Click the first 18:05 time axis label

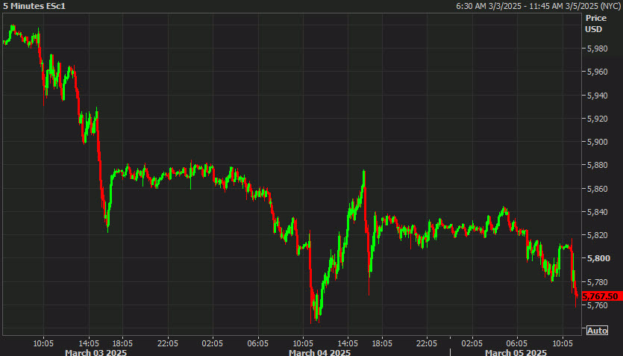122,343
